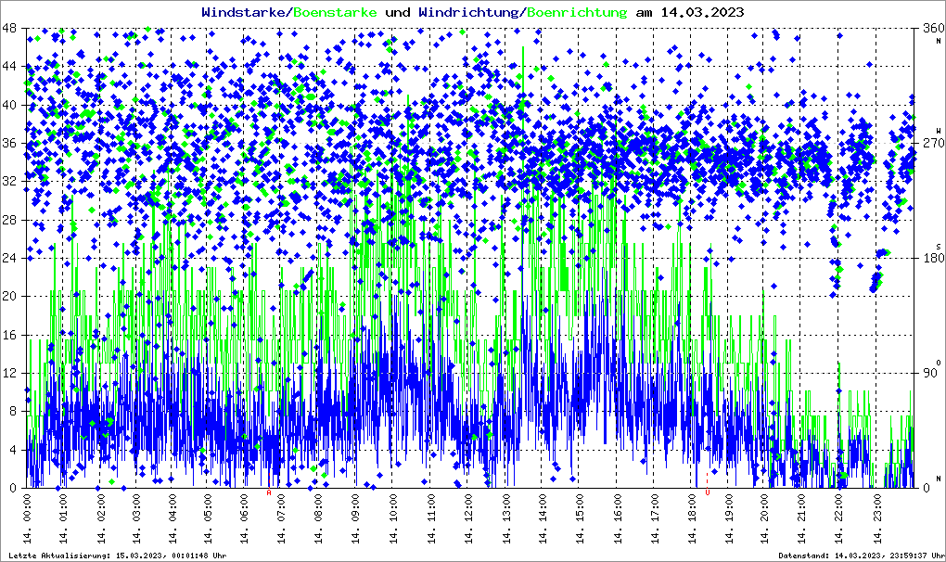
Task: Click the time label '14. 21:00'
Action: 803,518
